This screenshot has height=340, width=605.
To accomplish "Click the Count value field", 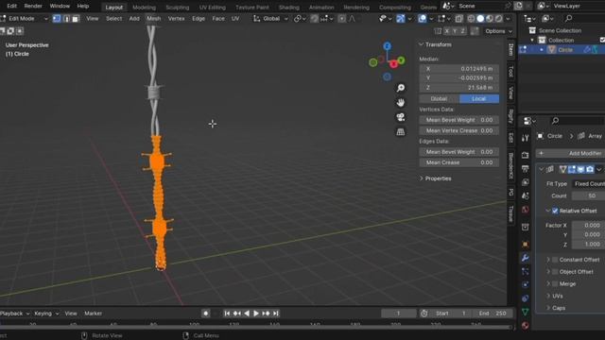I will pyautogui.click(x=588, y=195).
